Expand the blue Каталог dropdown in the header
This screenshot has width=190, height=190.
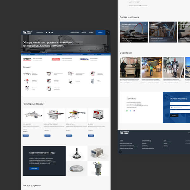click(100, 33)
